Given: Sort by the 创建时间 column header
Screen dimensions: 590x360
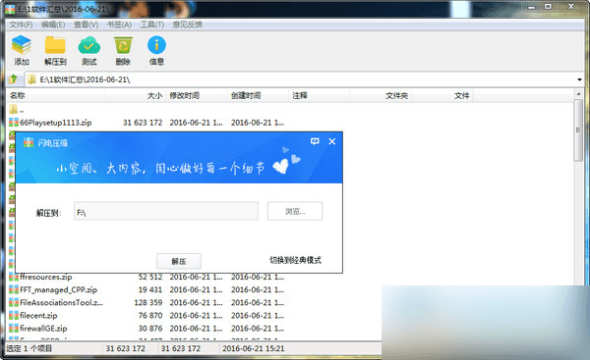Looking at the screenshot, I should (246, 96).
